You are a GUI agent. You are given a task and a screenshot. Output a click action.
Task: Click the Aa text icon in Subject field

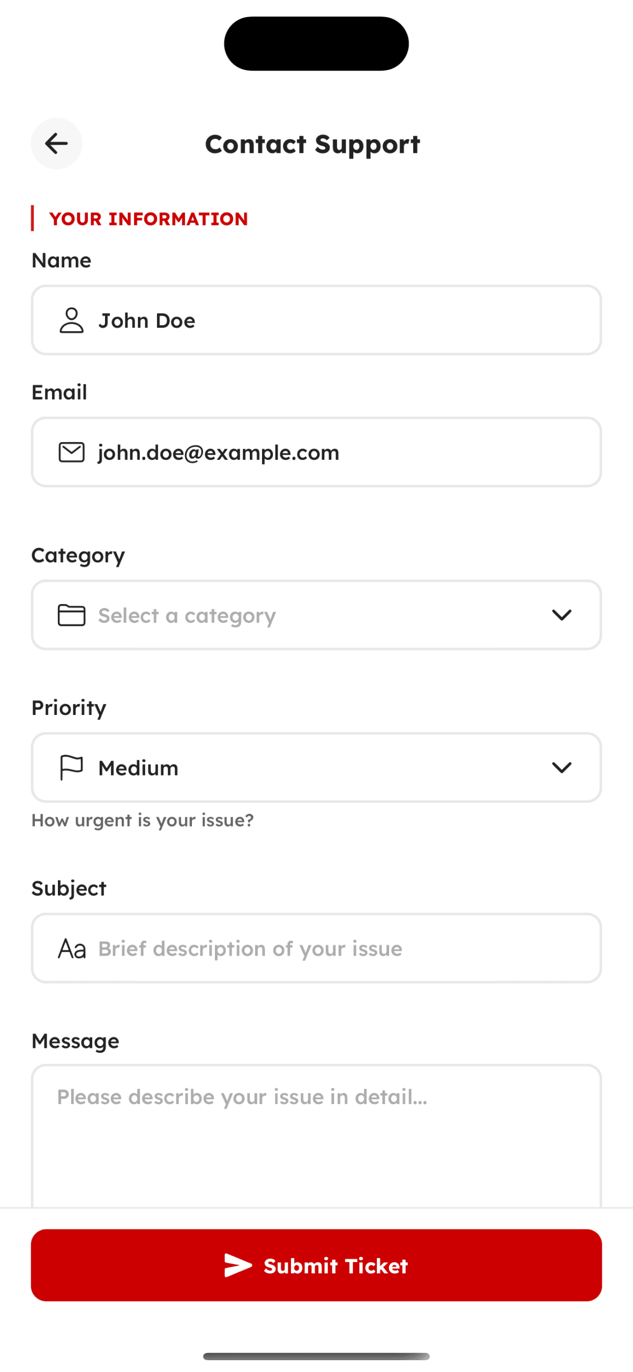[x=72, y=949]
